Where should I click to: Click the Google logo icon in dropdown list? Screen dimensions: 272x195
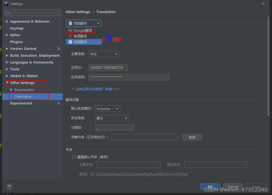[70, 30]
